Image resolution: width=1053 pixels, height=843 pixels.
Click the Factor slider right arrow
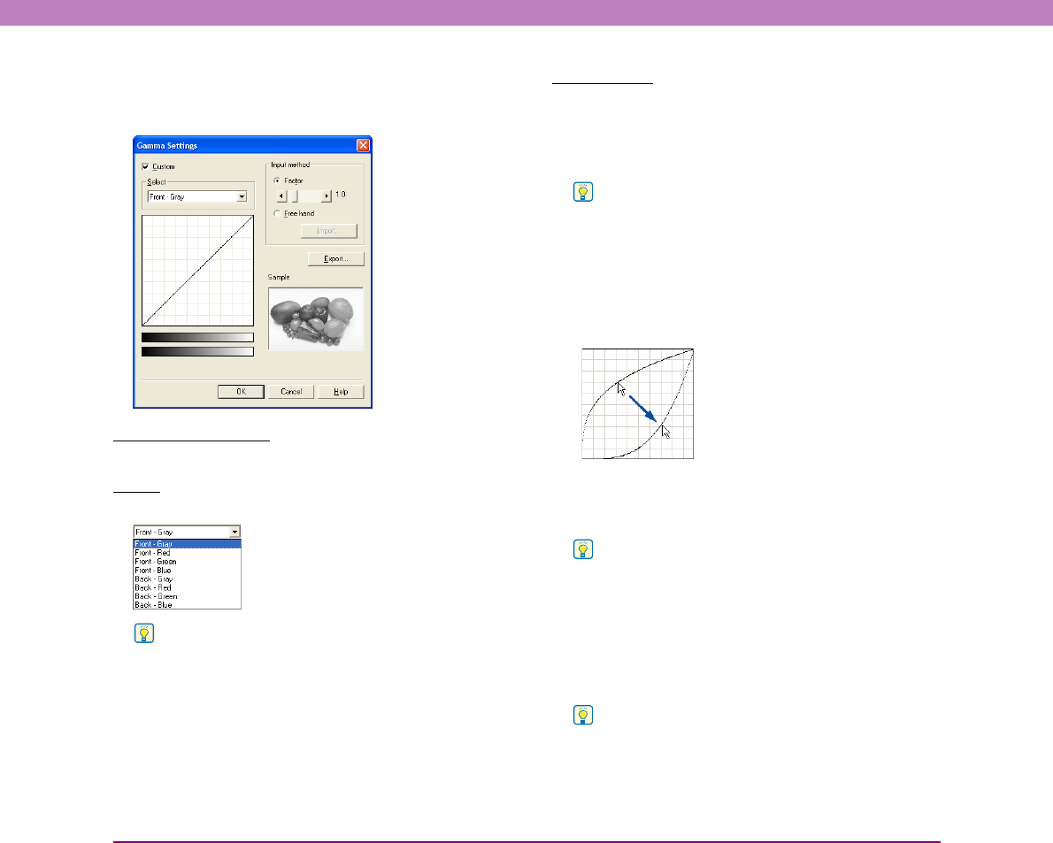click(x=327, y=196)
